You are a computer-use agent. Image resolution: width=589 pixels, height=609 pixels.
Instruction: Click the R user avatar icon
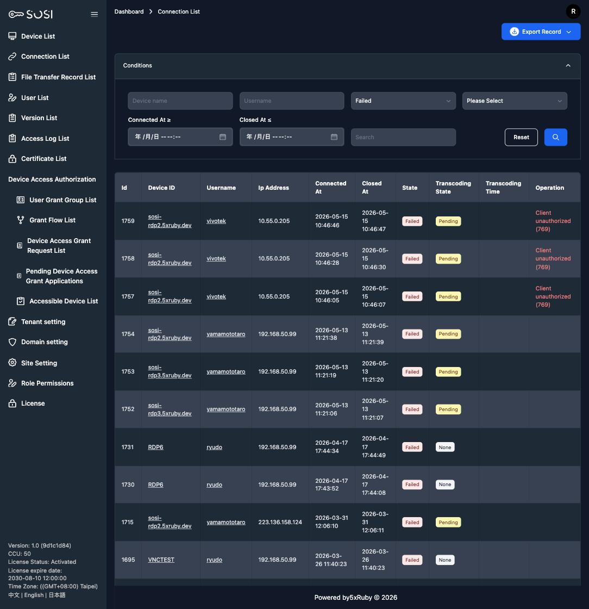(x=573, y=11)
